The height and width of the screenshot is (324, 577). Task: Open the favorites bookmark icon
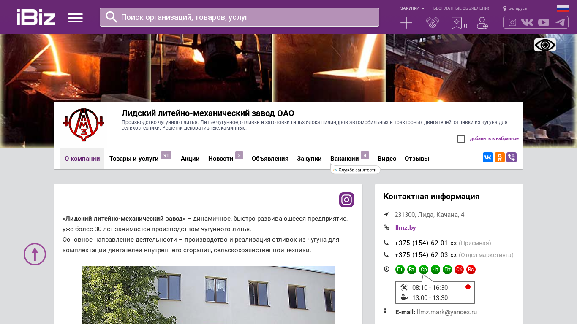[x=457, y=23]
